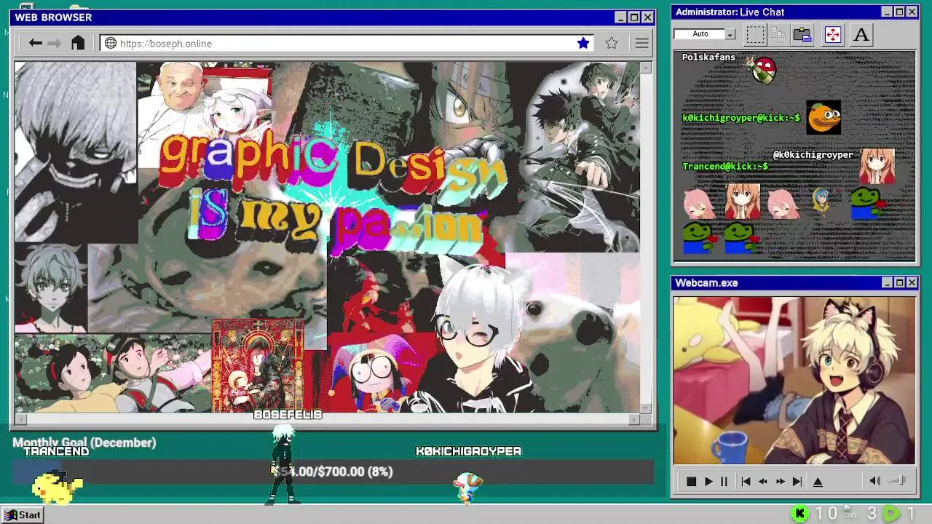Mute using the Webcam.exe speaker icon

click(875, 481)
